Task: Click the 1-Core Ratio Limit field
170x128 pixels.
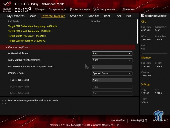Action: tap(112, 80)
